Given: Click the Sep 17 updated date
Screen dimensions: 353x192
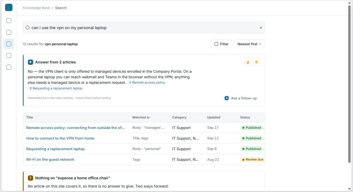Looking at the screenshot, I should coord(213,128).
